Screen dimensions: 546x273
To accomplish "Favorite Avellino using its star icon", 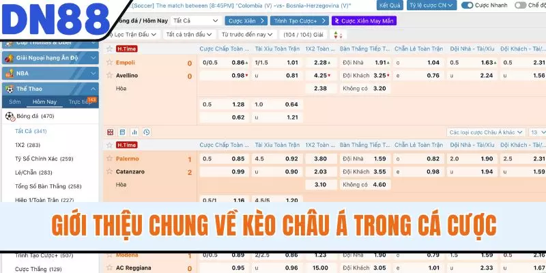I will point(110,75).
